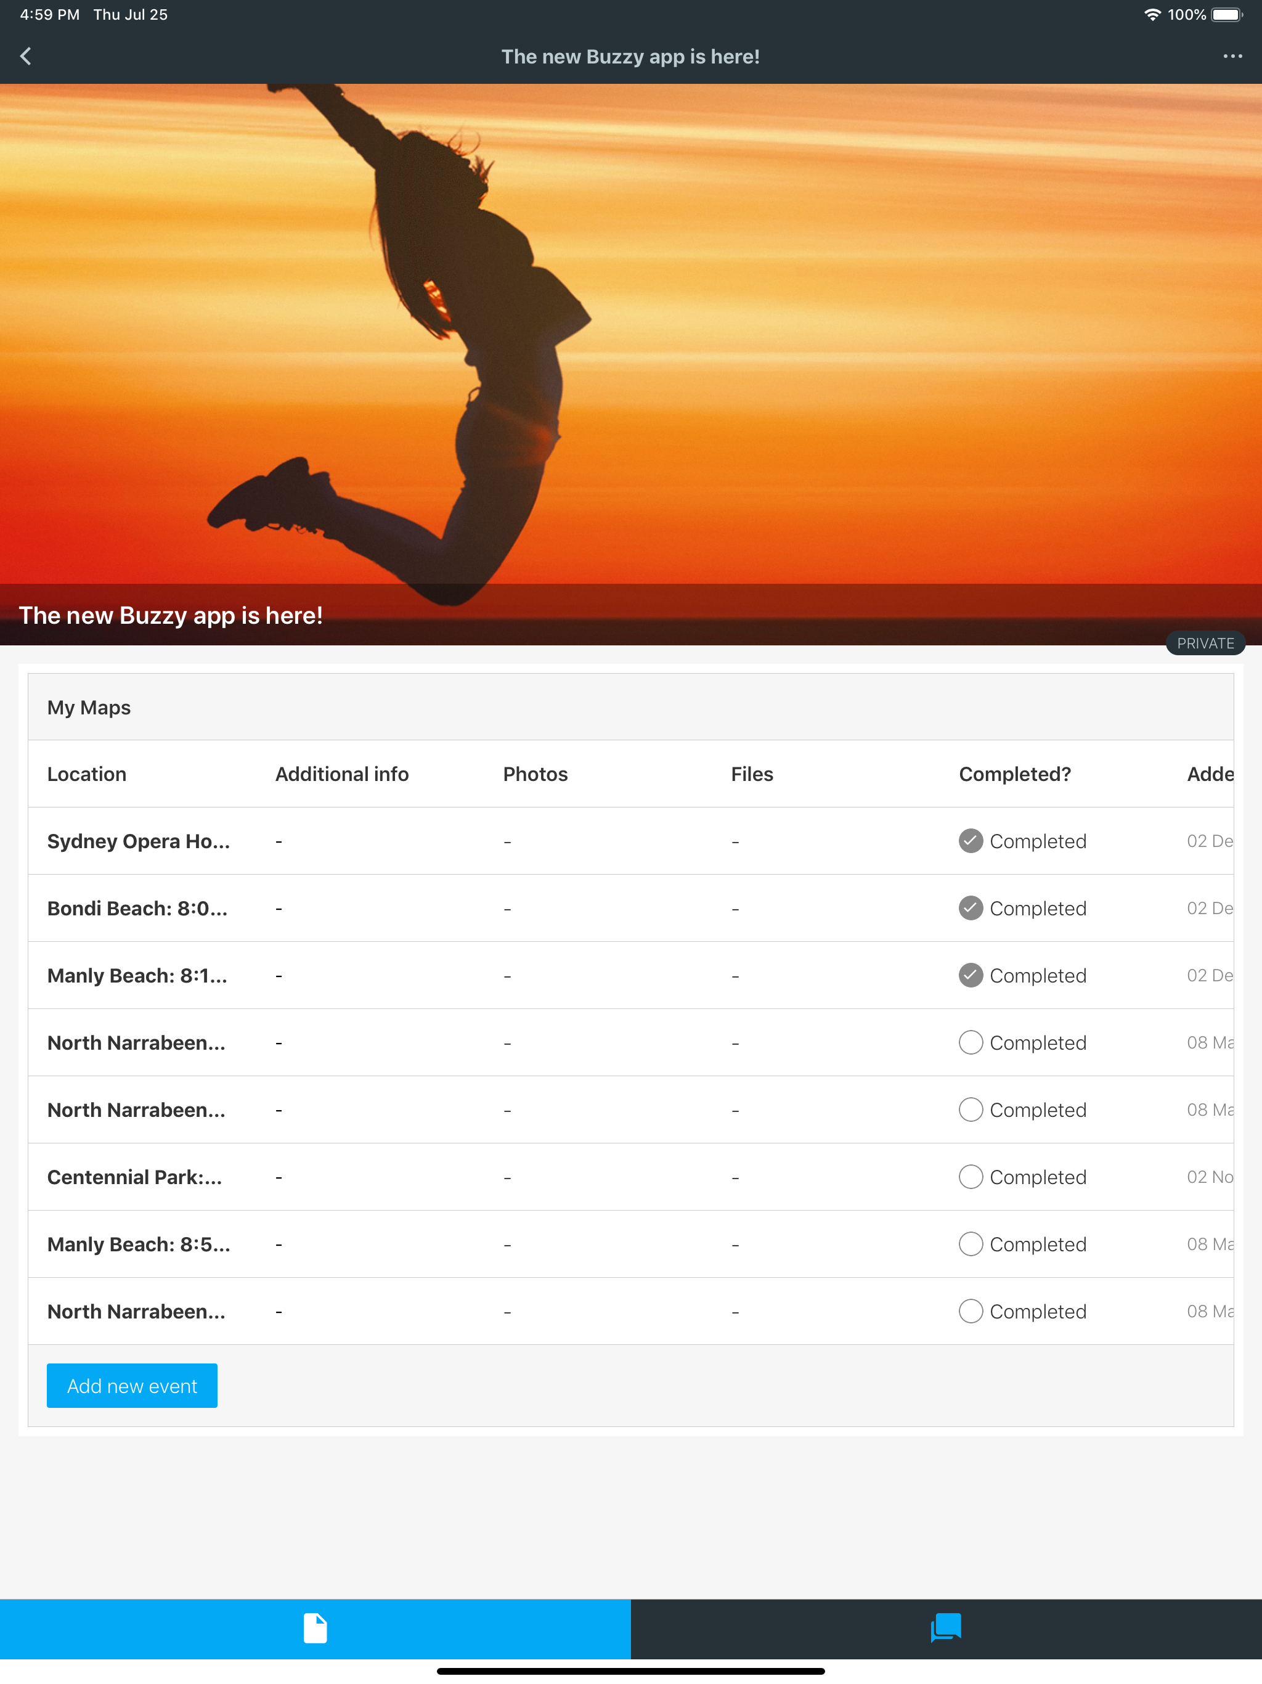Select the Photos column header
The height and width of the screenshot is (1684, 1262).
tap(535, 774)
